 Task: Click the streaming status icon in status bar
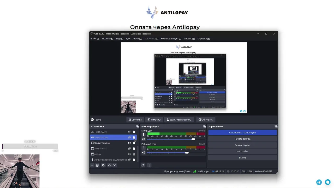(213, 171)
